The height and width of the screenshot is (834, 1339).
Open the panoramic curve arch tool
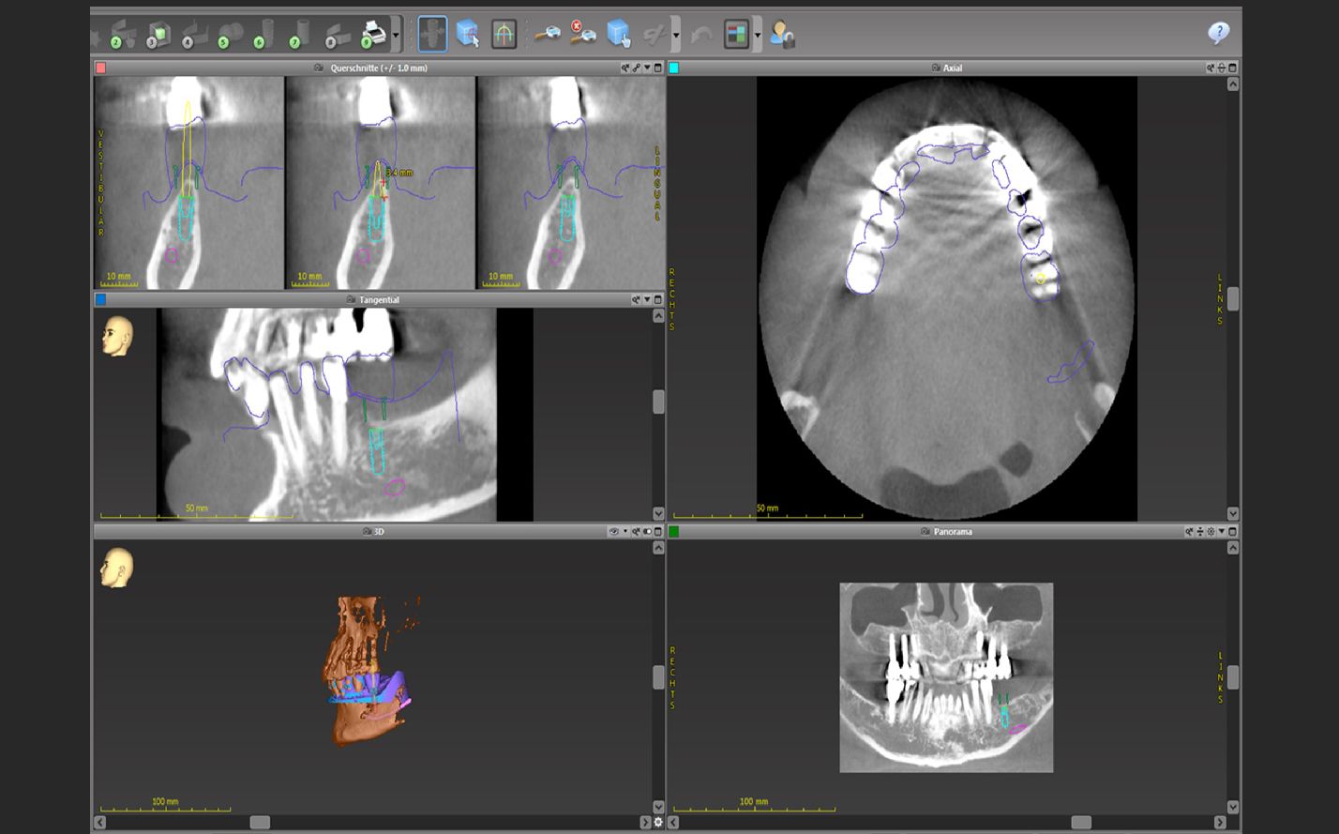(x=504, y=34)
